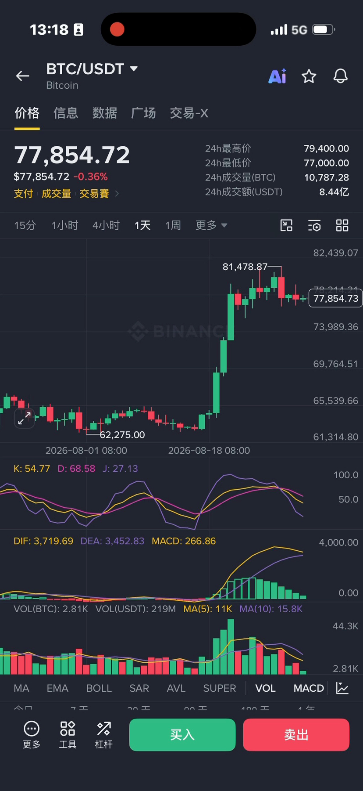Open the 成交量 link
This screenshot has width=363, height=791.
pyautogui.click(x=56, y=194)
